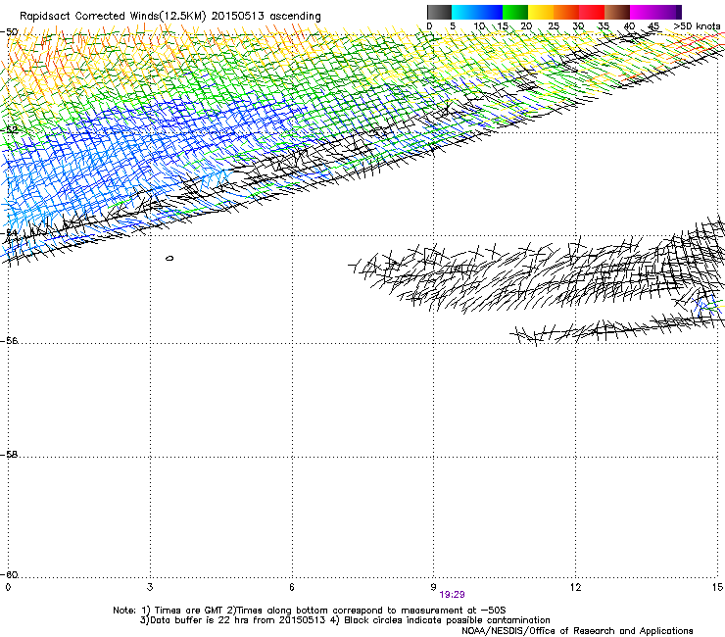The height and width of the screenshot is (637, 725).
Task: Click 'NOAA/NESDIS/Office of Research and Applications' credit
Action: pyautogui.click(x=577, y=631)
